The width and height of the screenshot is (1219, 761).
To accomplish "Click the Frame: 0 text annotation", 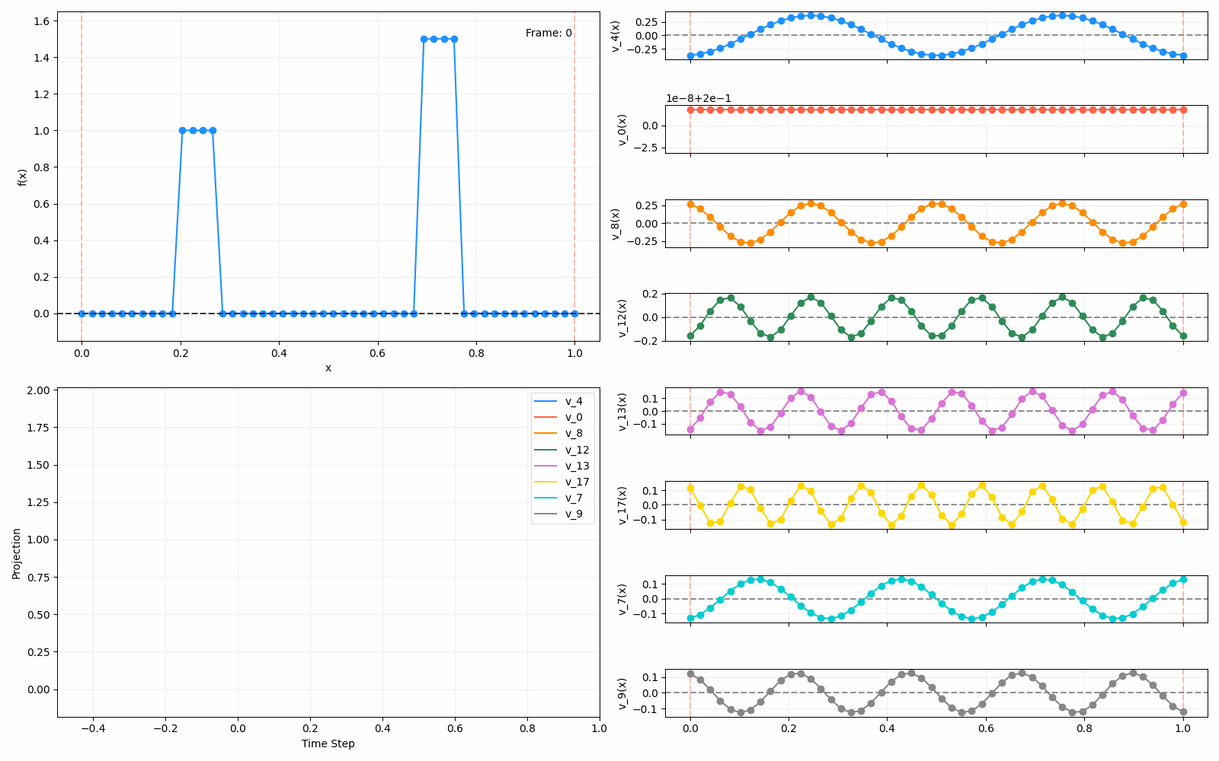I will [549, 33].
